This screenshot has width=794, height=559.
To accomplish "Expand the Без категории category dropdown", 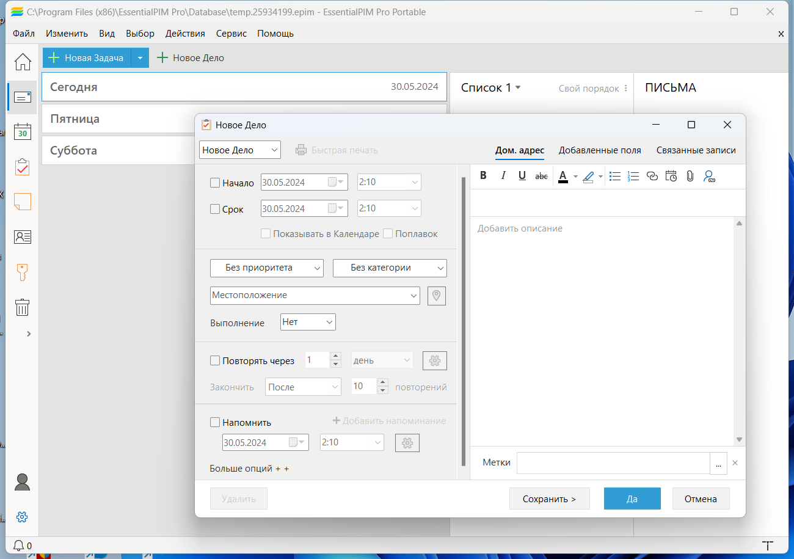I will point(390,268).
